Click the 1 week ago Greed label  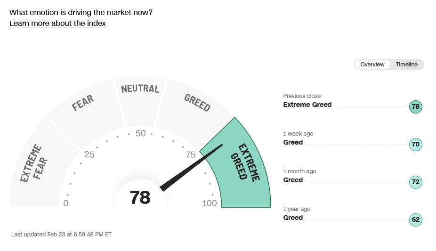click(x=293, y=143)
